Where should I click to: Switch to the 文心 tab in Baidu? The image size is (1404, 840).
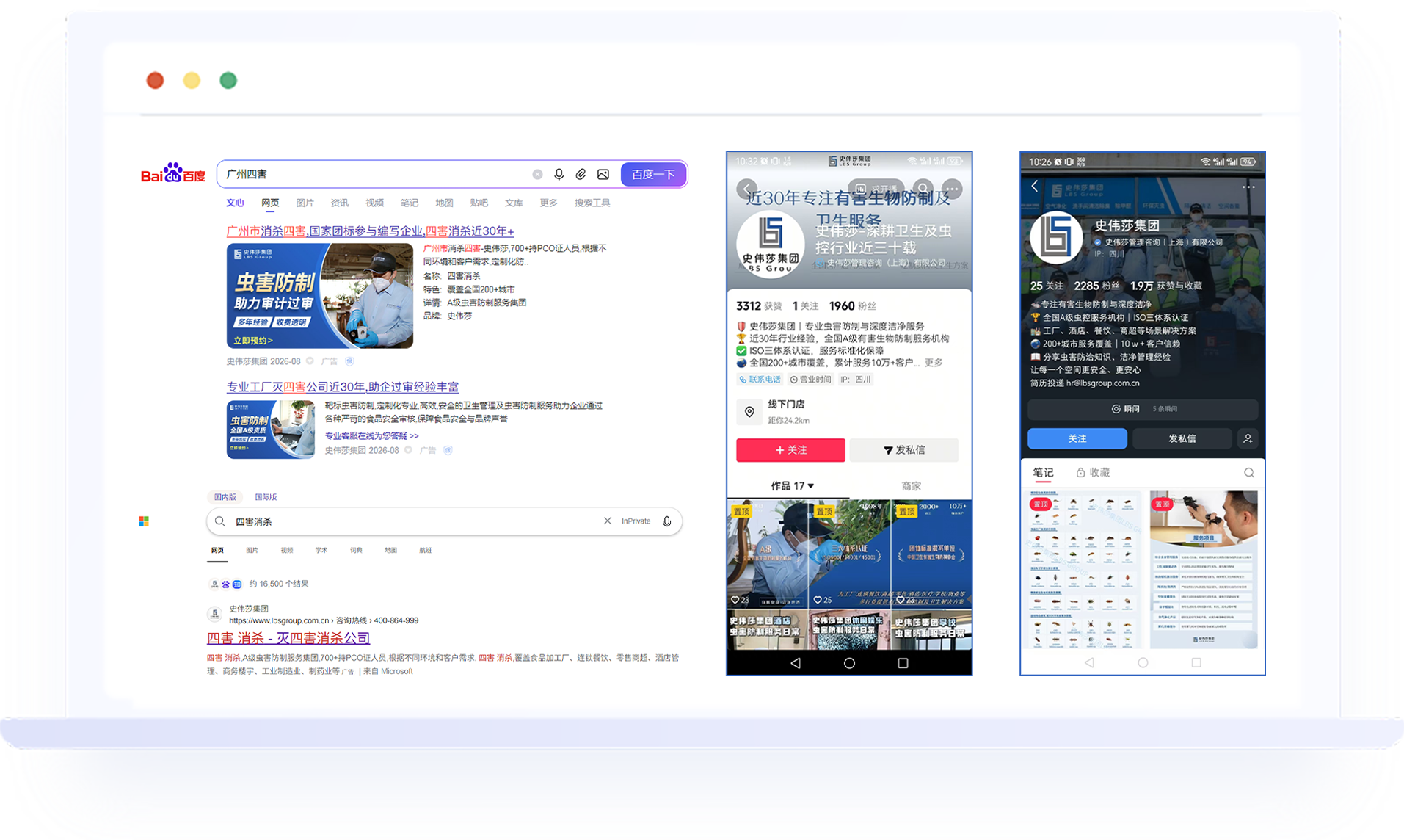pos(235,203)
